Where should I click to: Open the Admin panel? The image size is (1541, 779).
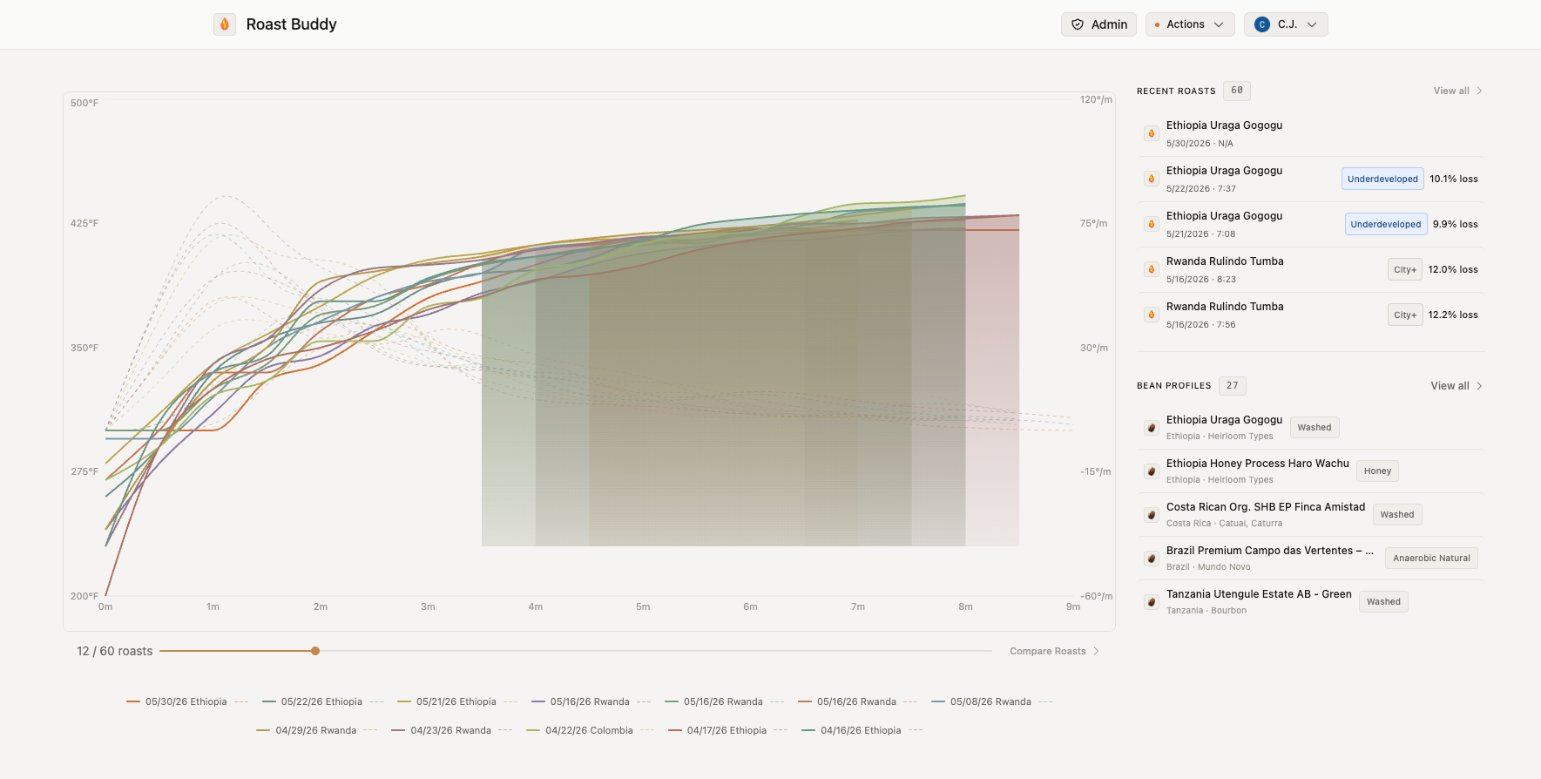1098,24
